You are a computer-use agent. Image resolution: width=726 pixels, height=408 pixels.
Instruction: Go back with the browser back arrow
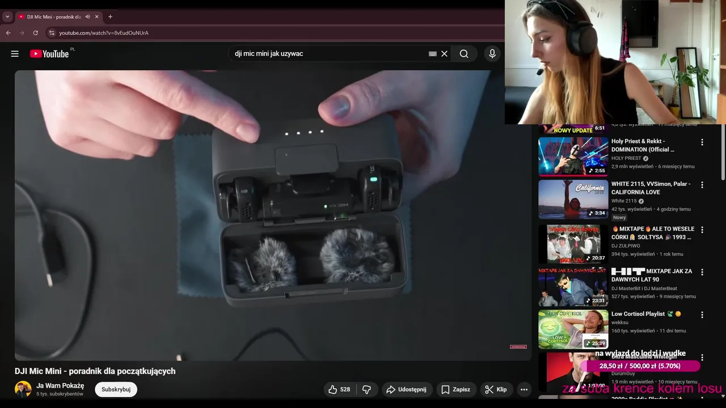pos(9,33)
